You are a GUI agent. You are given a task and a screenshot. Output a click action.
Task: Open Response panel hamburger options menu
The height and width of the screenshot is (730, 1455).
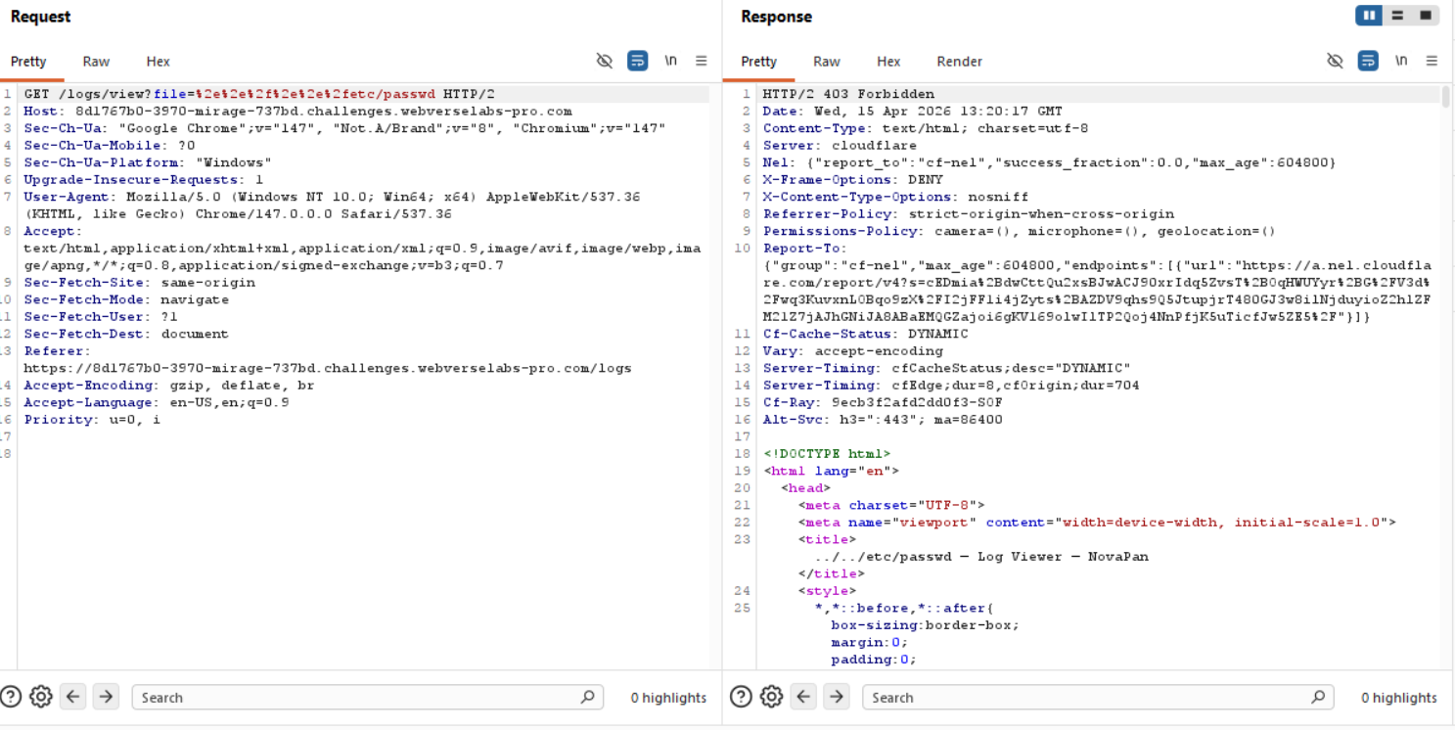point(1432,61)
